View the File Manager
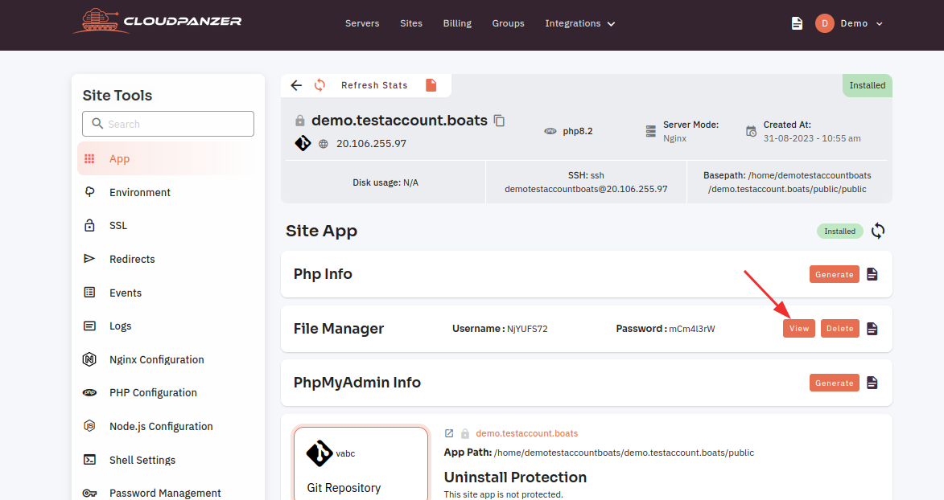This screenshot has width=944, height=500. (x=799, y=329)
